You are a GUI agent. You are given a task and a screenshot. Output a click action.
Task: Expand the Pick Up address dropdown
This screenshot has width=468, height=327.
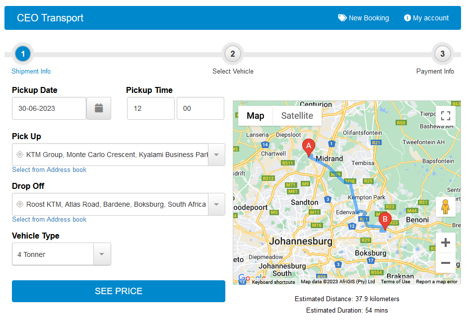point(216,155)
